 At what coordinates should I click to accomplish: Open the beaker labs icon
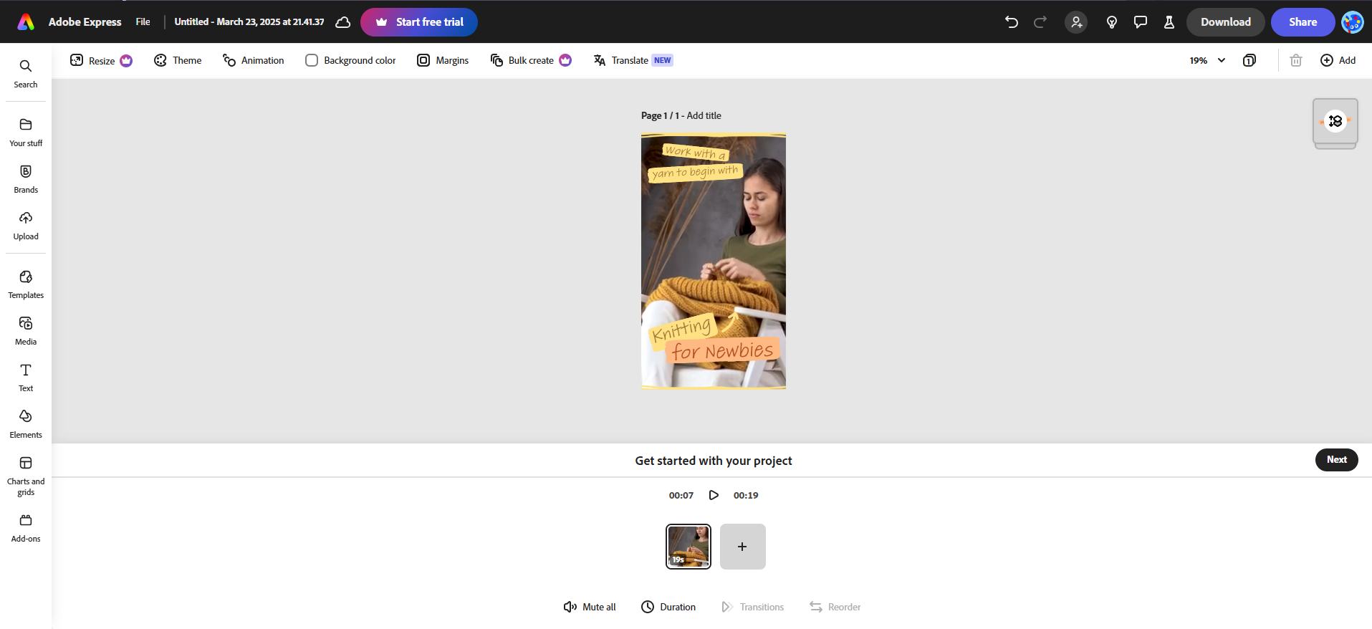1169,22
